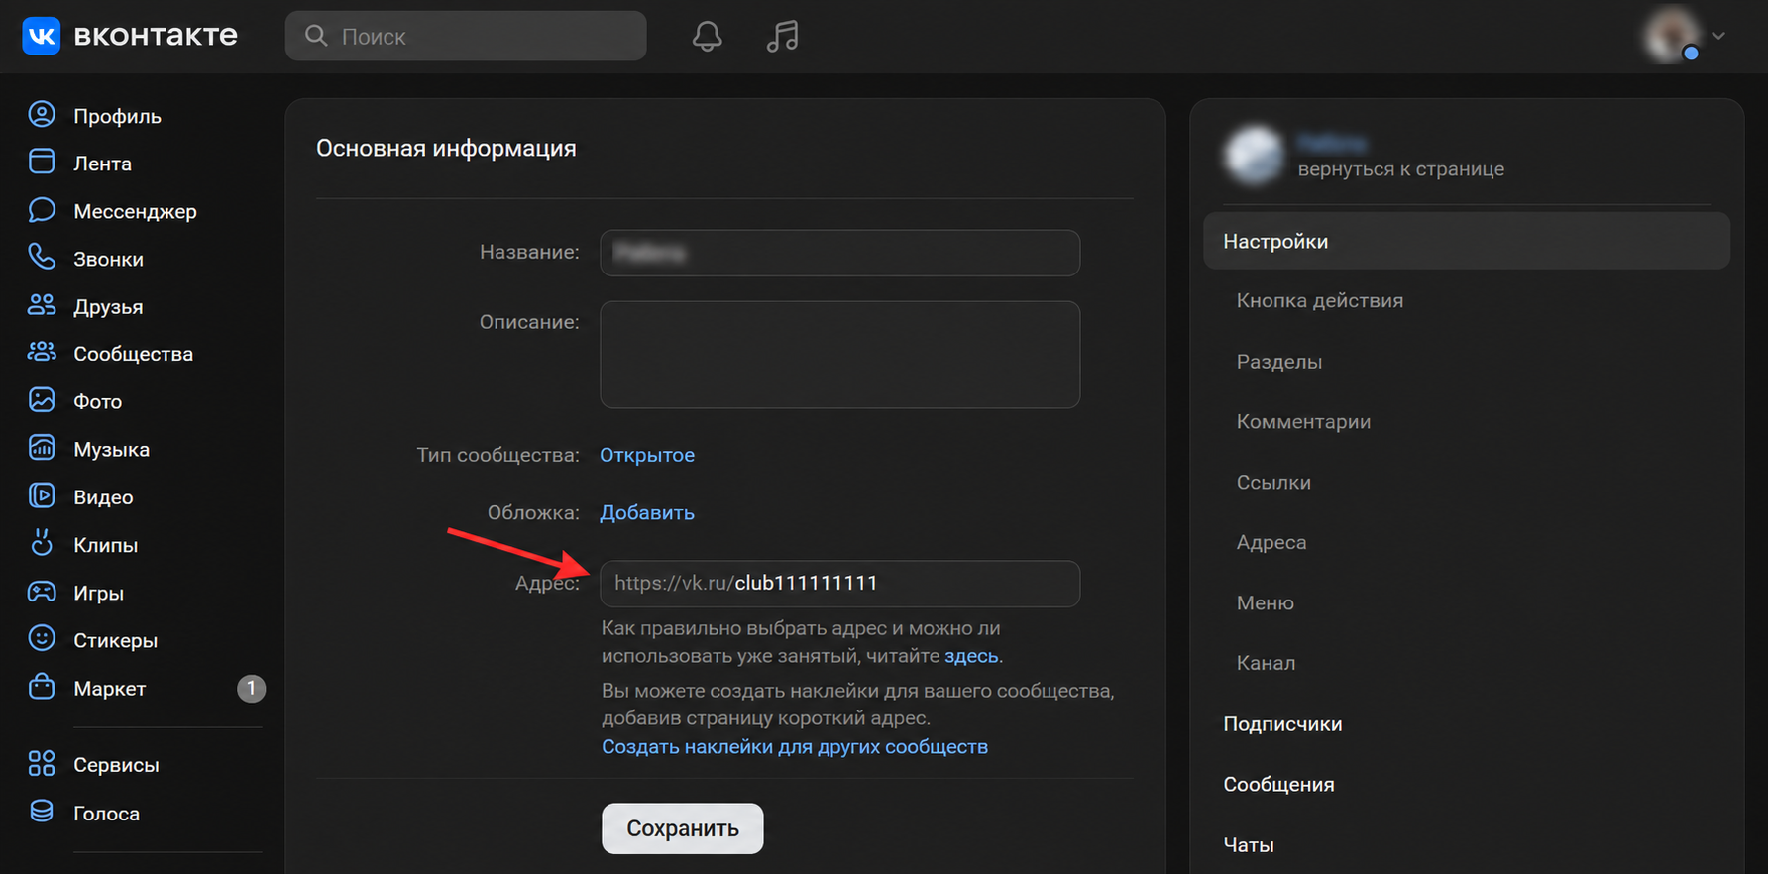
Task: Click the Друзья people icon
Action: coord(42,305)
